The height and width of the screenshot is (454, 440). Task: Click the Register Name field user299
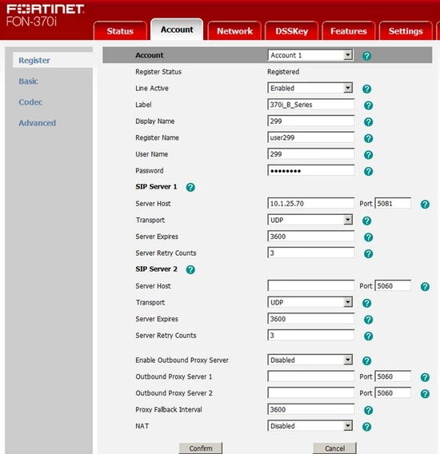(x=311, y=137)
